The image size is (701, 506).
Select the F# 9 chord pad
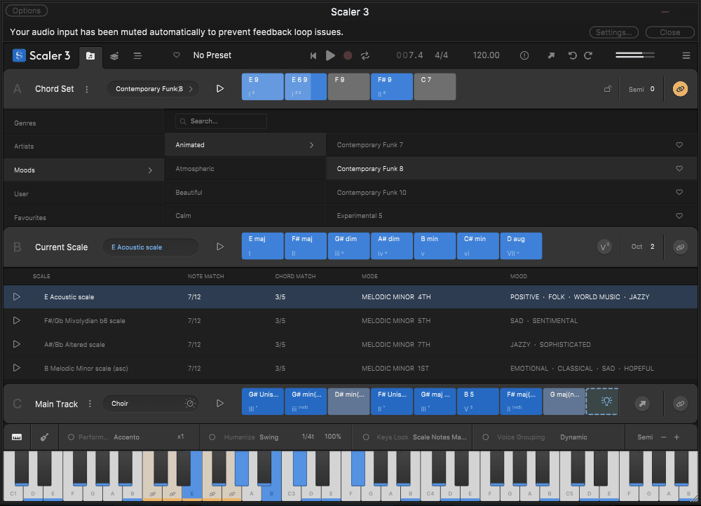pyautogui.click(x=392, y=87)
